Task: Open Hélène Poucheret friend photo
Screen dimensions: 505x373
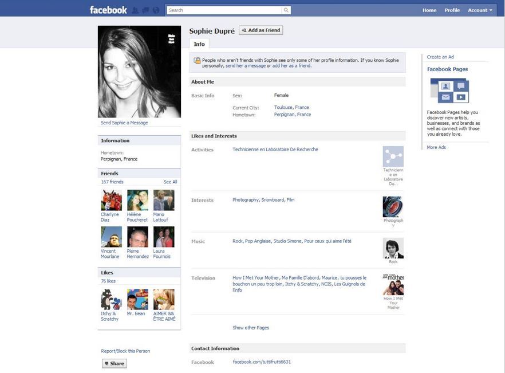Action: [137, 200]
